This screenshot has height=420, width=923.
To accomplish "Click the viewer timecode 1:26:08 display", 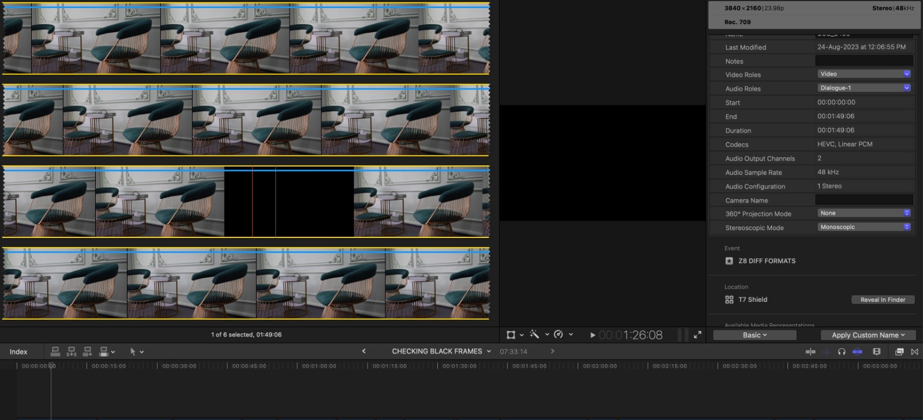I will (x=631, y=335).
